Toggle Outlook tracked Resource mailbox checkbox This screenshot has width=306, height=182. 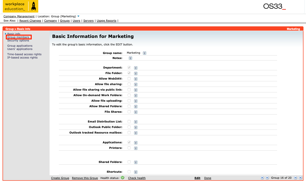[129, 133]
